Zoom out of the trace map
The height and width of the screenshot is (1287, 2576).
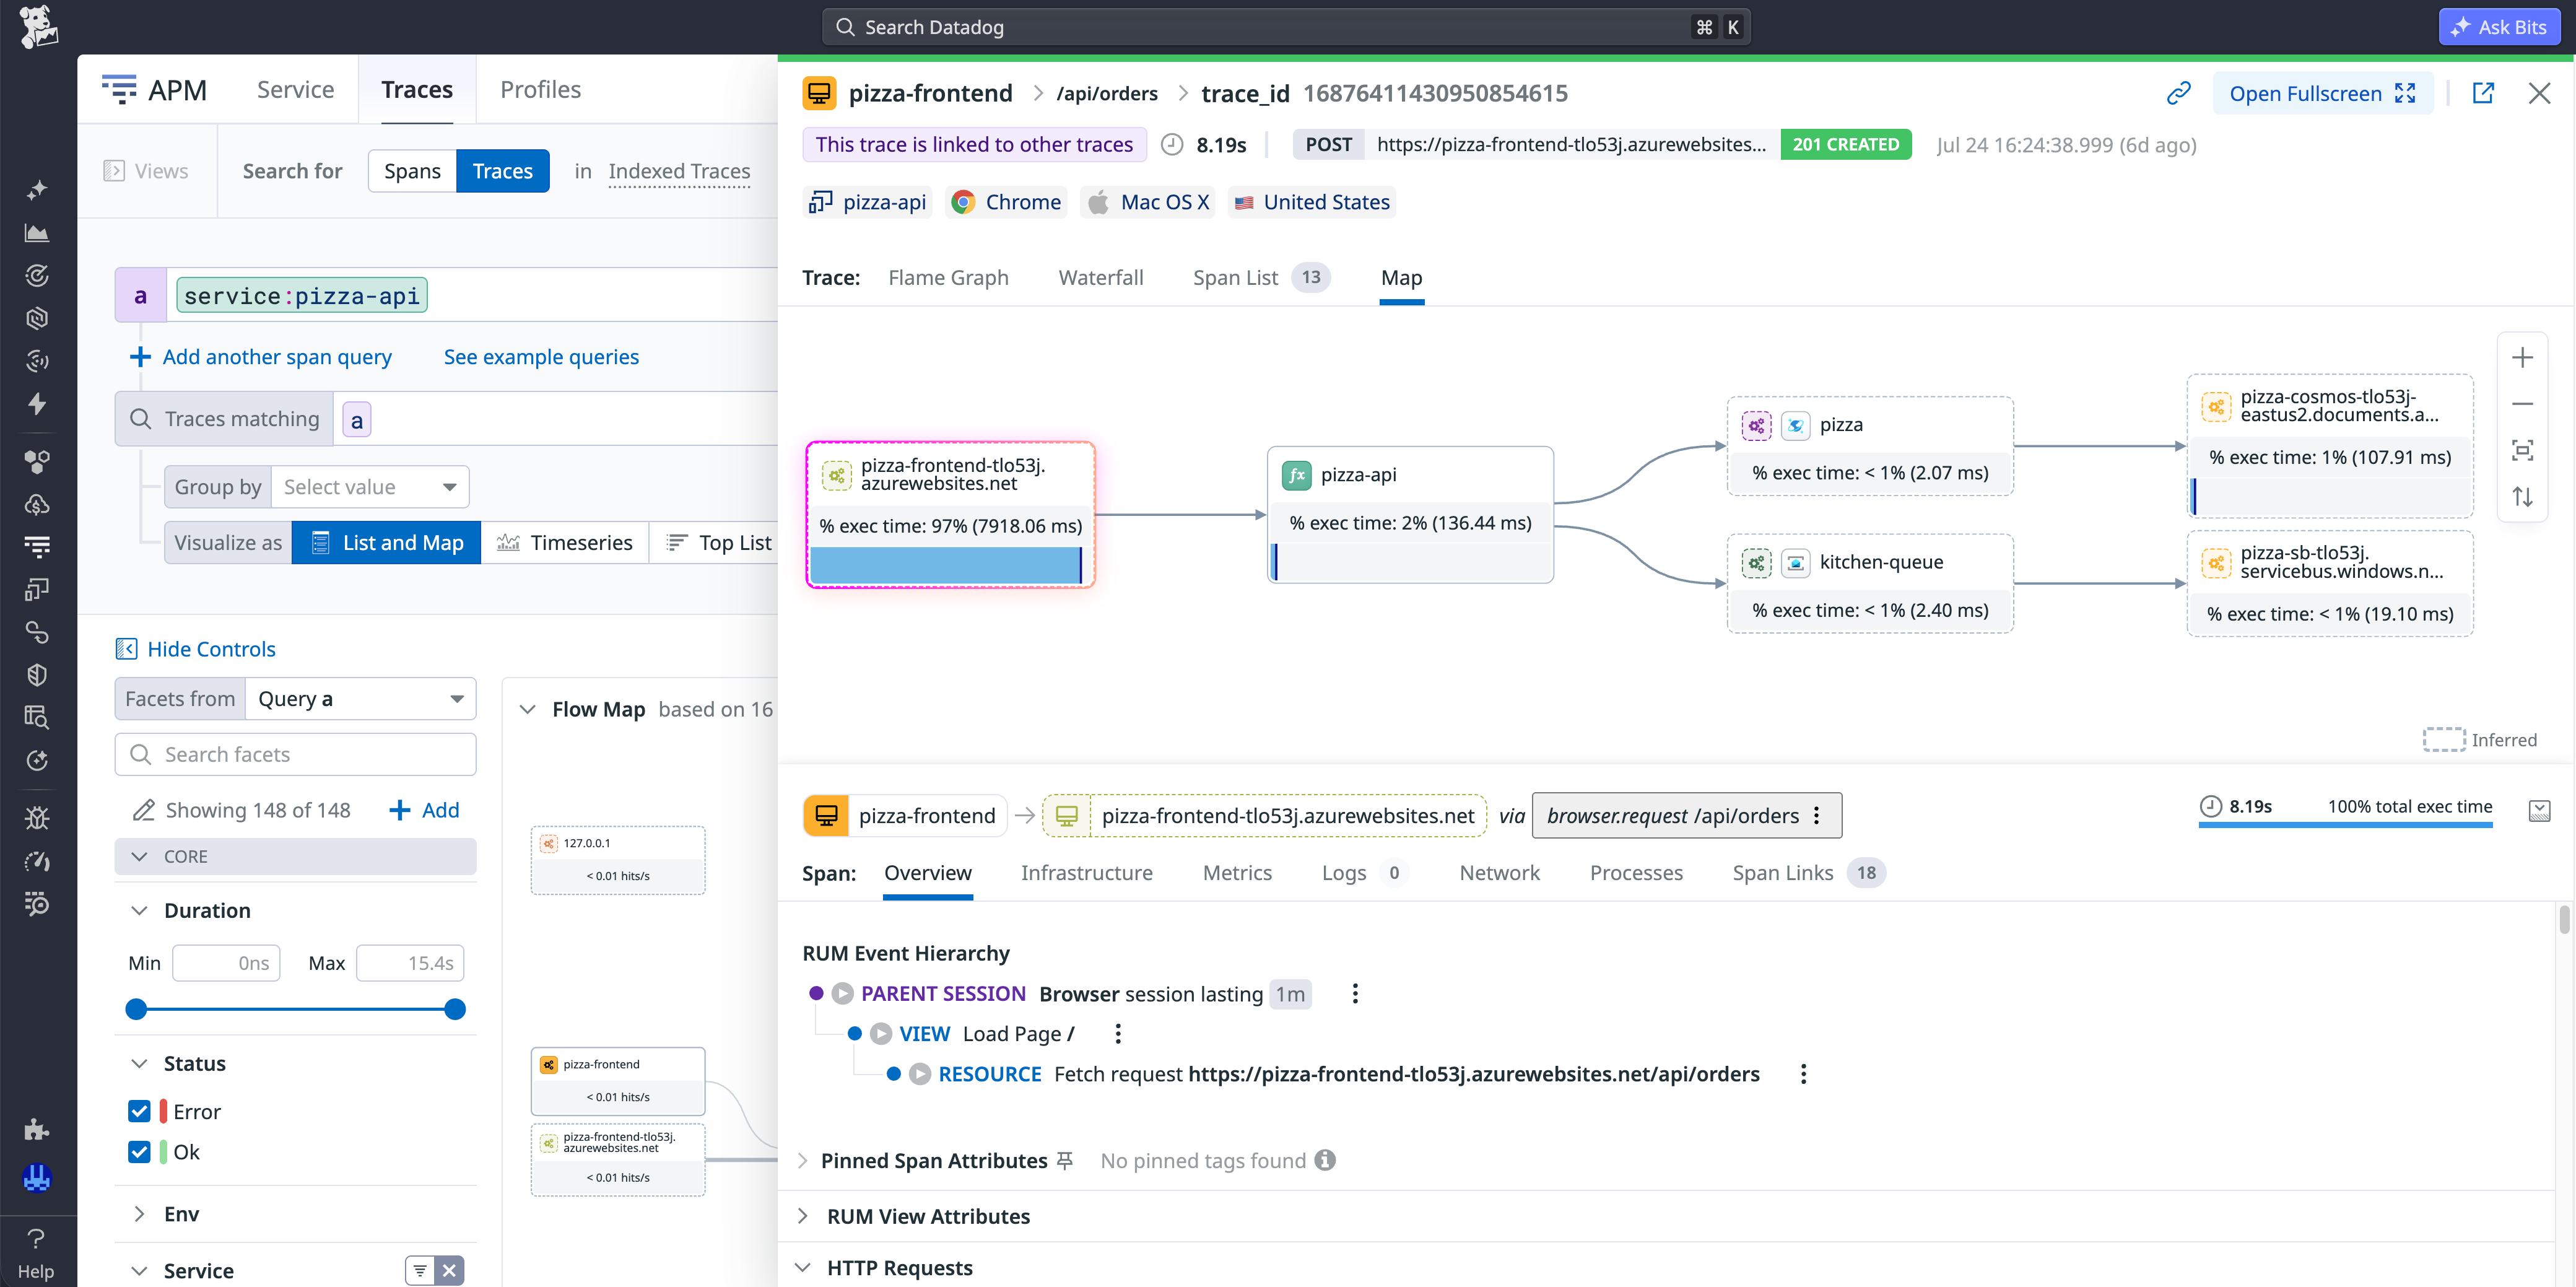coord(2522,404)
